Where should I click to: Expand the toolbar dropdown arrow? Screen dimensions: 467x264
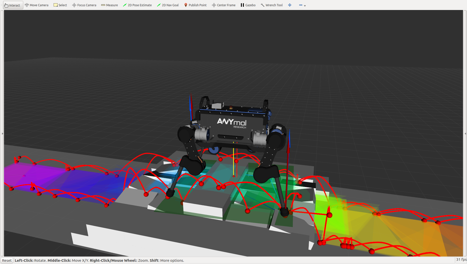[305, 5]
